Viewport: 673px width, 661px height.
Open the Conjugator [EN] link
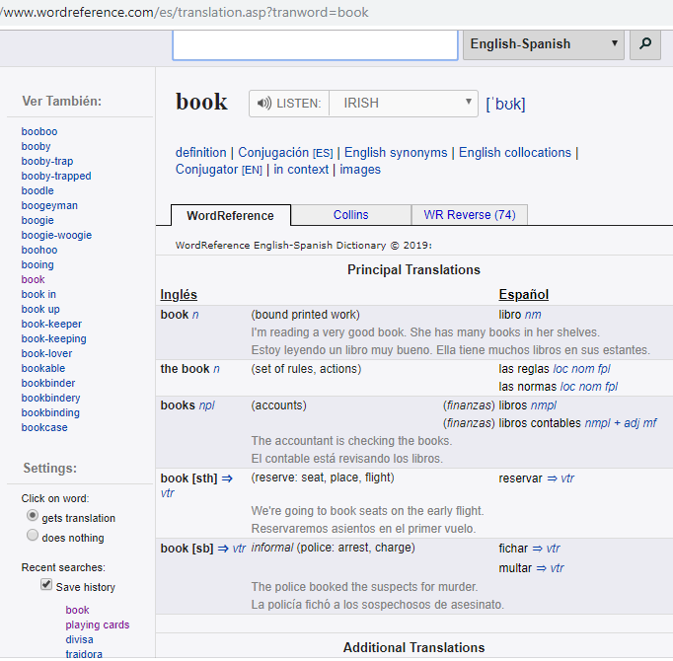[219, 169]
